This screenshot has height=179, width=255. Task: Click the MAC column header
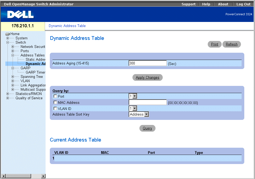pos(105,153)
